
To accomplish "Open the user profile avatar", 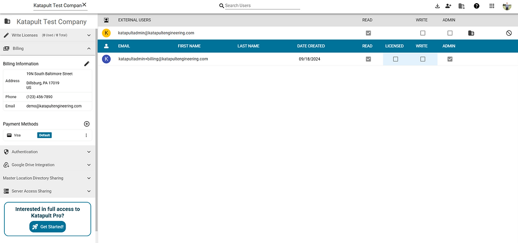I will click(507, 6).
